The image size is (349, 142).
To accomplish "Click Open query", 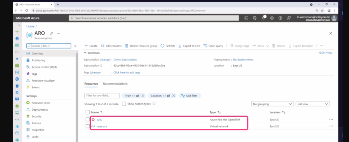I will tap(213, 46).
